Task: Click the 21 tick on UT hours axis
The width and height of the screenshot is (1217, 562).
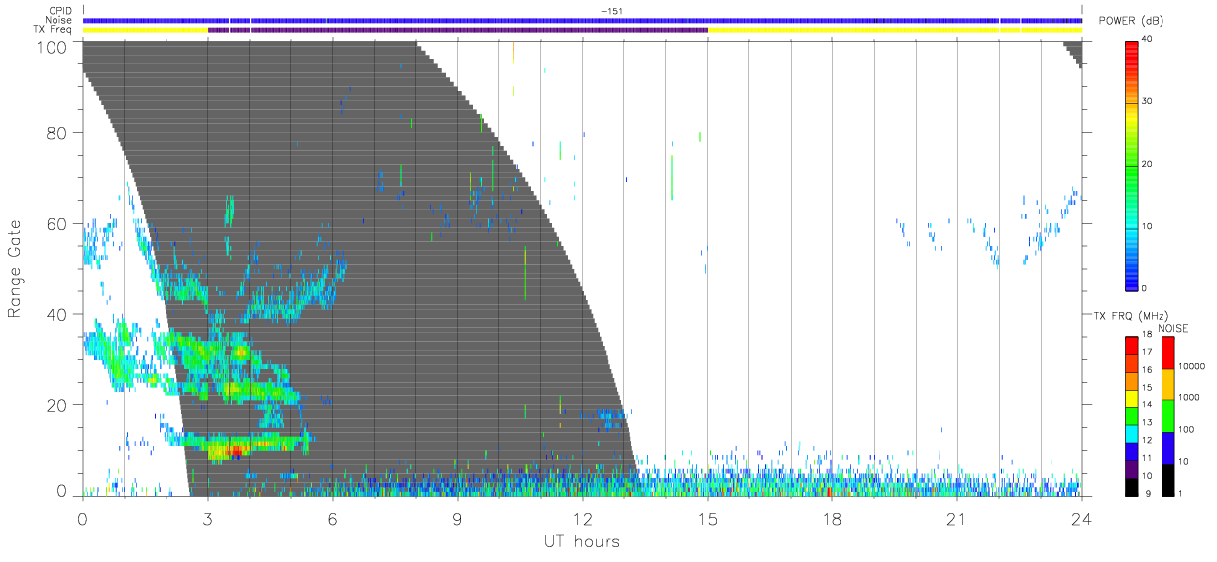Action: click(956, 518)
